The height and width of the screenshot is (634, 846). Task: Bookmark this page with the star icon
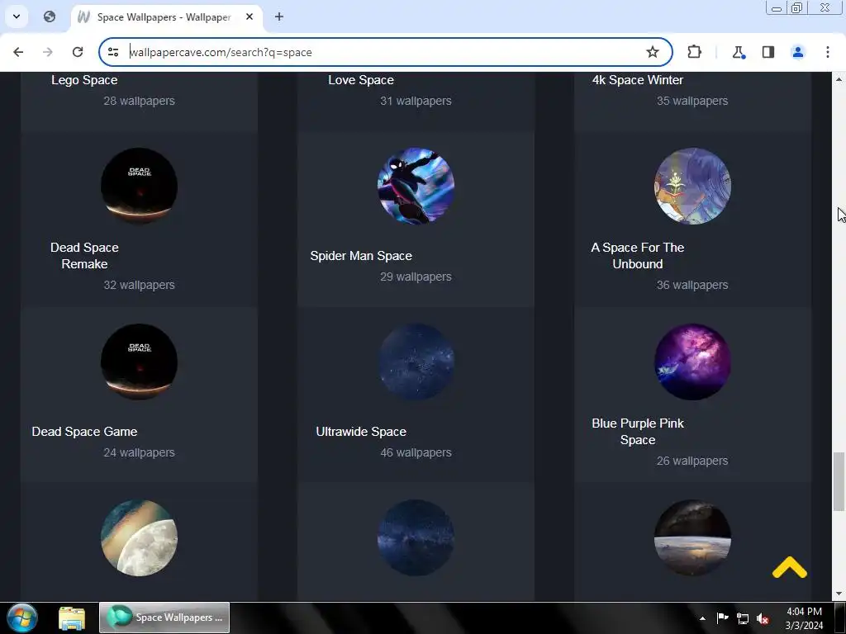point(653,52)
